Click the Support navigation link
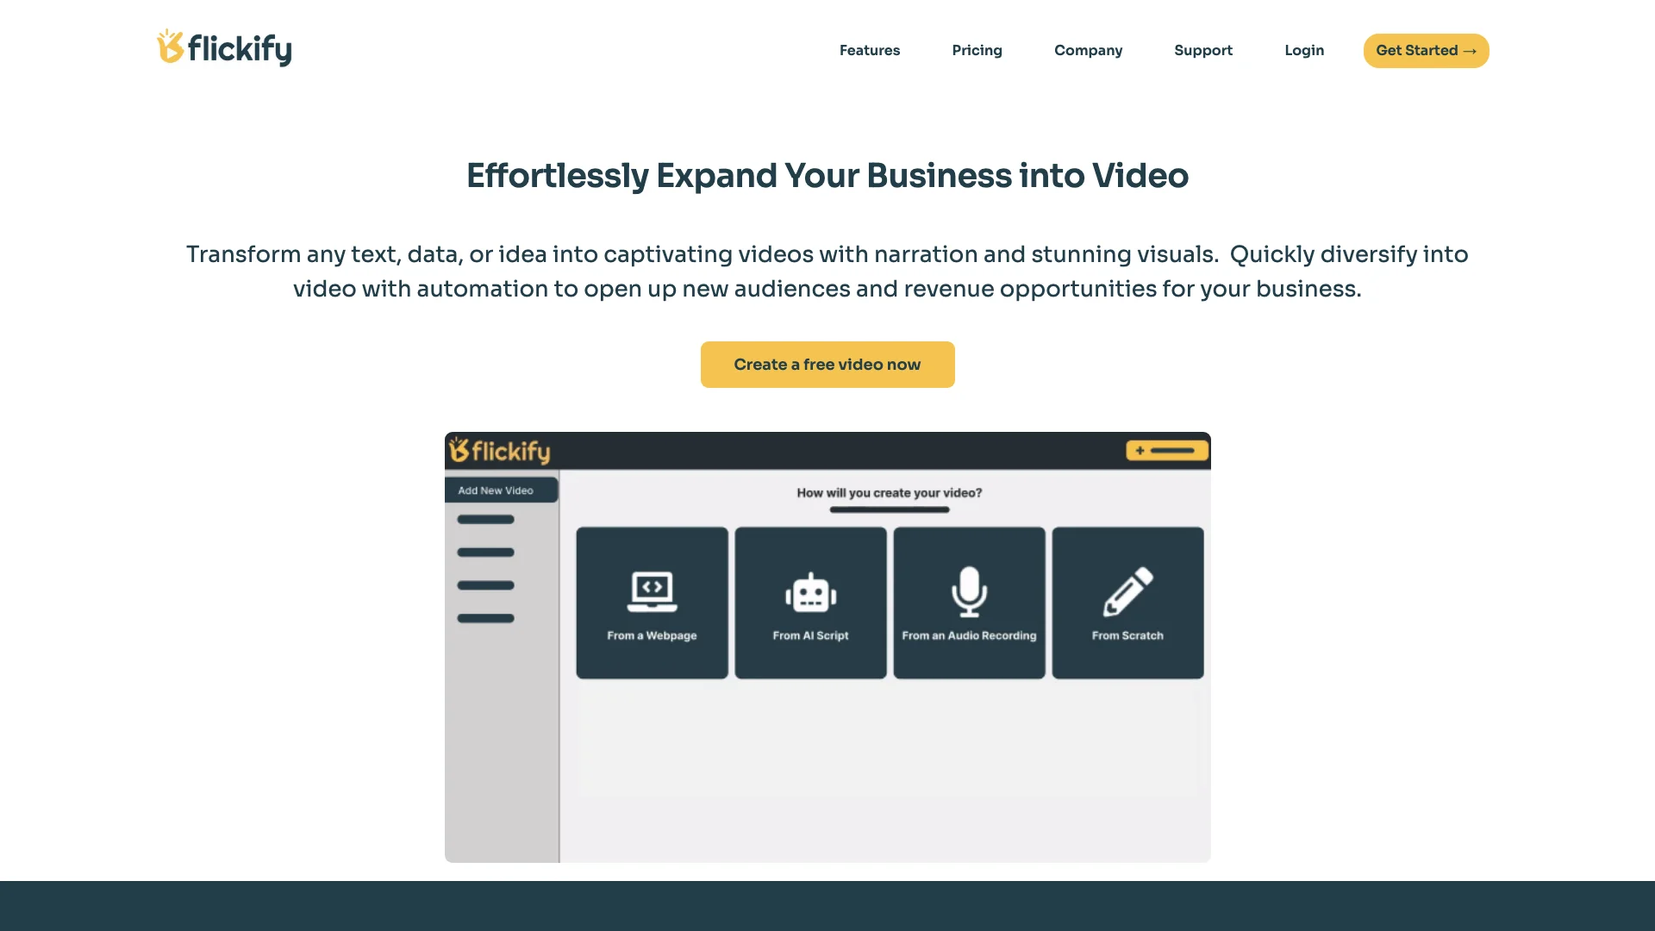The image size is (1655, 931). tap(1202, 50)
